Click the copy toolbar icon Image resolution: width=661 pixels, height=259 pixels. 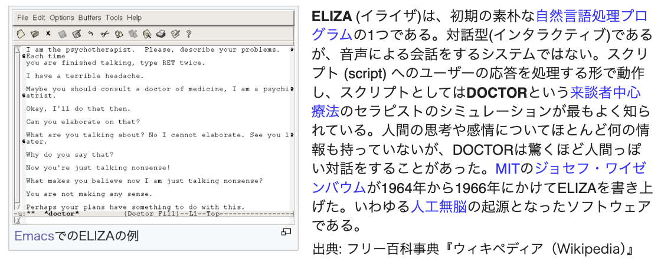pos(119,34)
